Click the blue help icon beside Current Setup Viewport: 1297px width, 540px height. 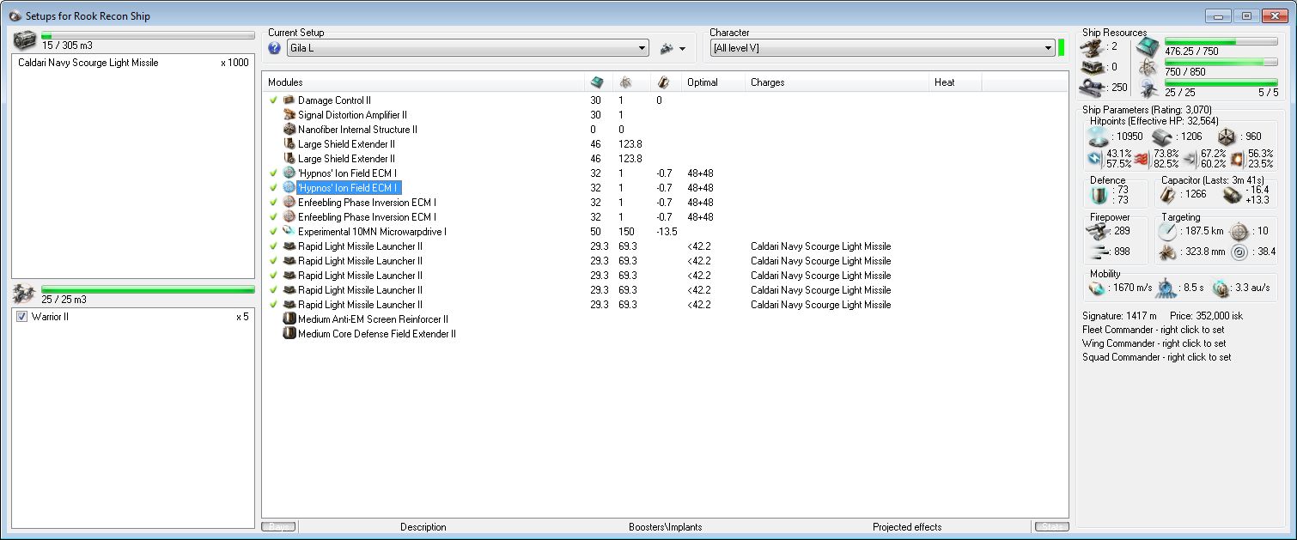[275, 48]
